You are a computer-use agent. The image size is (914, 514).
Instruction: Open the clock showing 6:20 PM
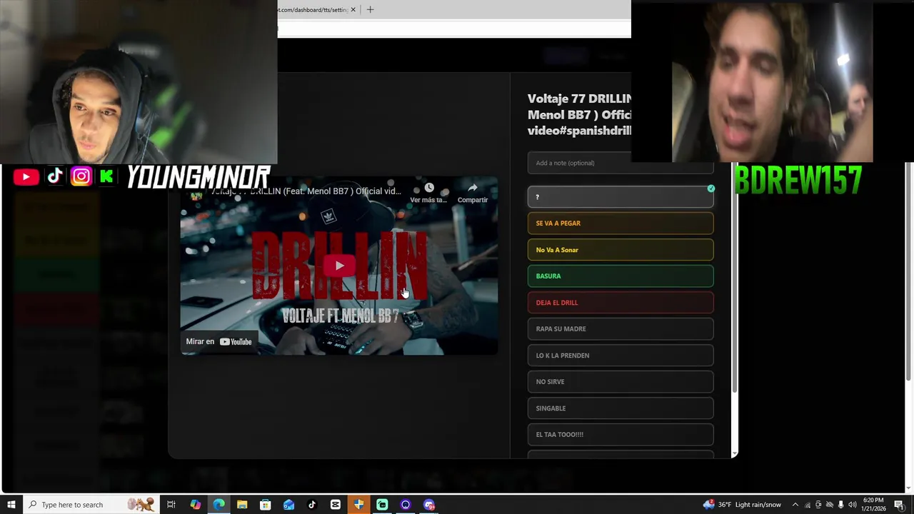tap(875, 505)
